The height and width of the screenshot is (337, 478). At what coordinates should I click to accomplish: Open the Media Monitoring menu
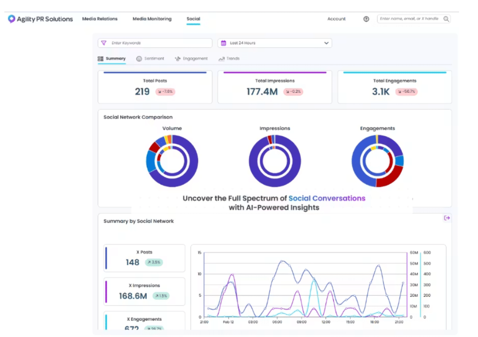coord(152,19)
